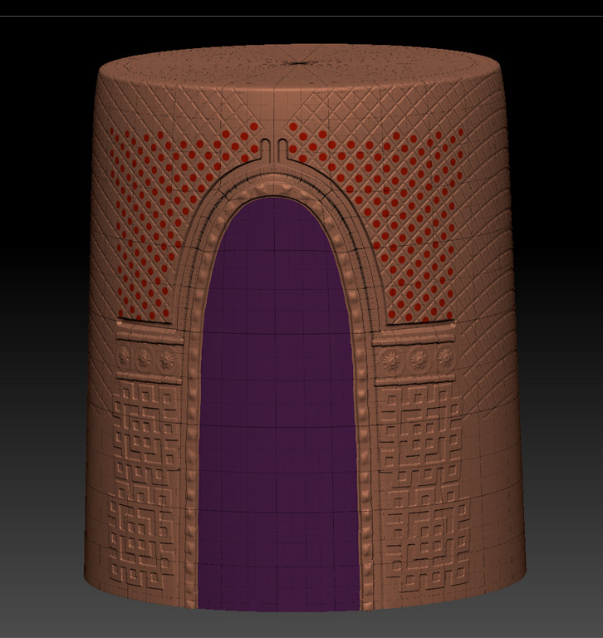Viewport: 603px width, 638px height.
Task: Click the keystone at the arch's top
Action: (275, 150)
